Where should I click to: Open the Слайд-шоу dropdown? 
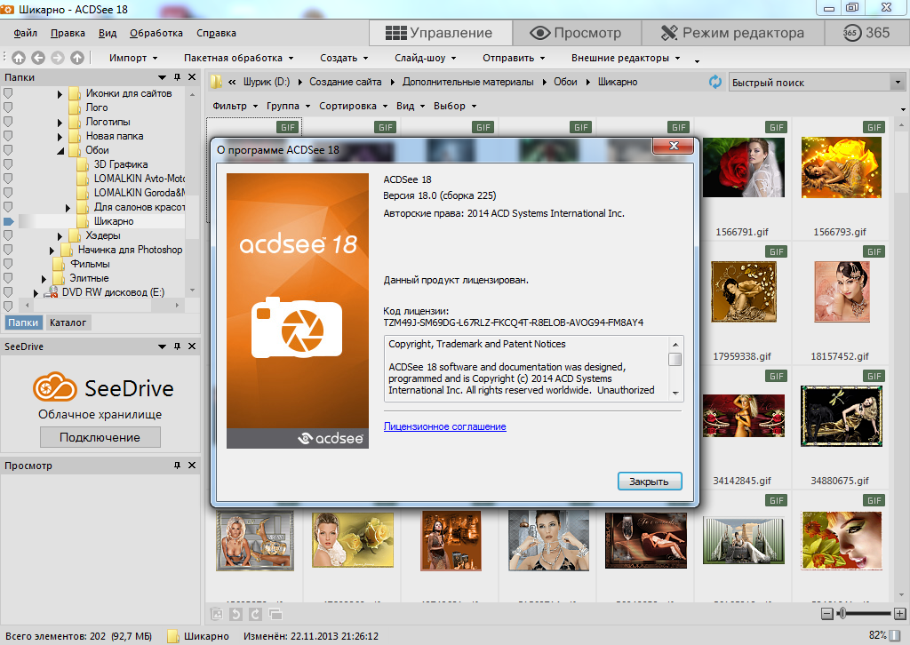(x=426, y=58)
